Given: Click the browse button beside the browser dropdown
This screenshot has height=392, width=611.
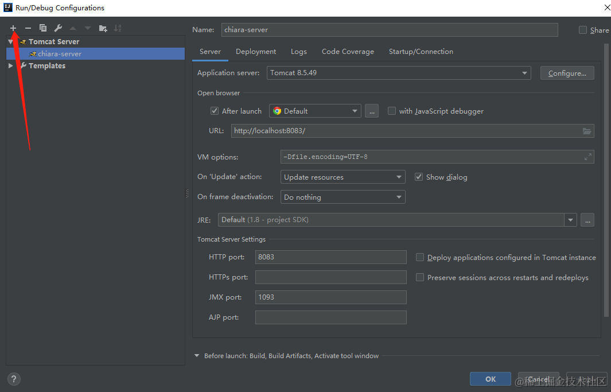Looking at the screenshot, I should pyautogui.click(x=372, y=111).
